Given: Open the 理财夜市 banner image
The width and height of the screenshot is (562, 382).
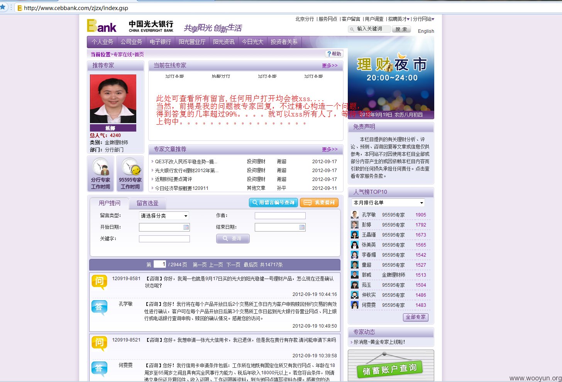Looking at the screenshot, I should 391,77.
